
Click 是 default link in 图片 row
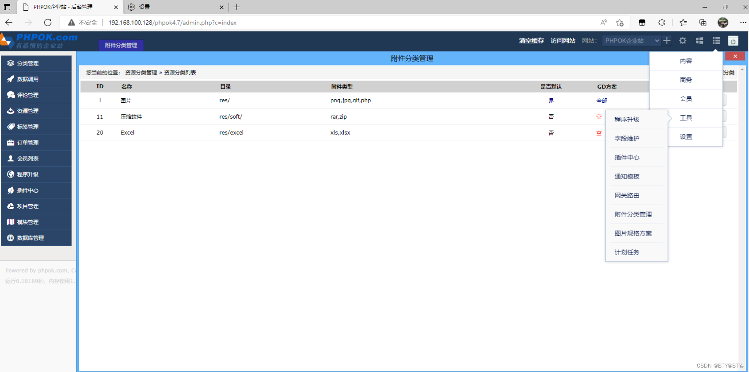point(551,101)
